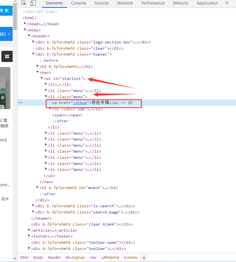Select li.menu in the breadcrumb
Viewport: 236px width, 262px height.
pos(131,258)
